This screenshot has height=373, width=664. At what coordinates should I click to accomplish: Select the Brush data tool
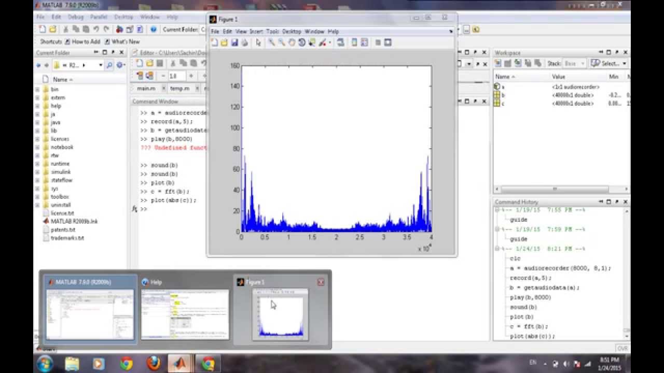322,42
